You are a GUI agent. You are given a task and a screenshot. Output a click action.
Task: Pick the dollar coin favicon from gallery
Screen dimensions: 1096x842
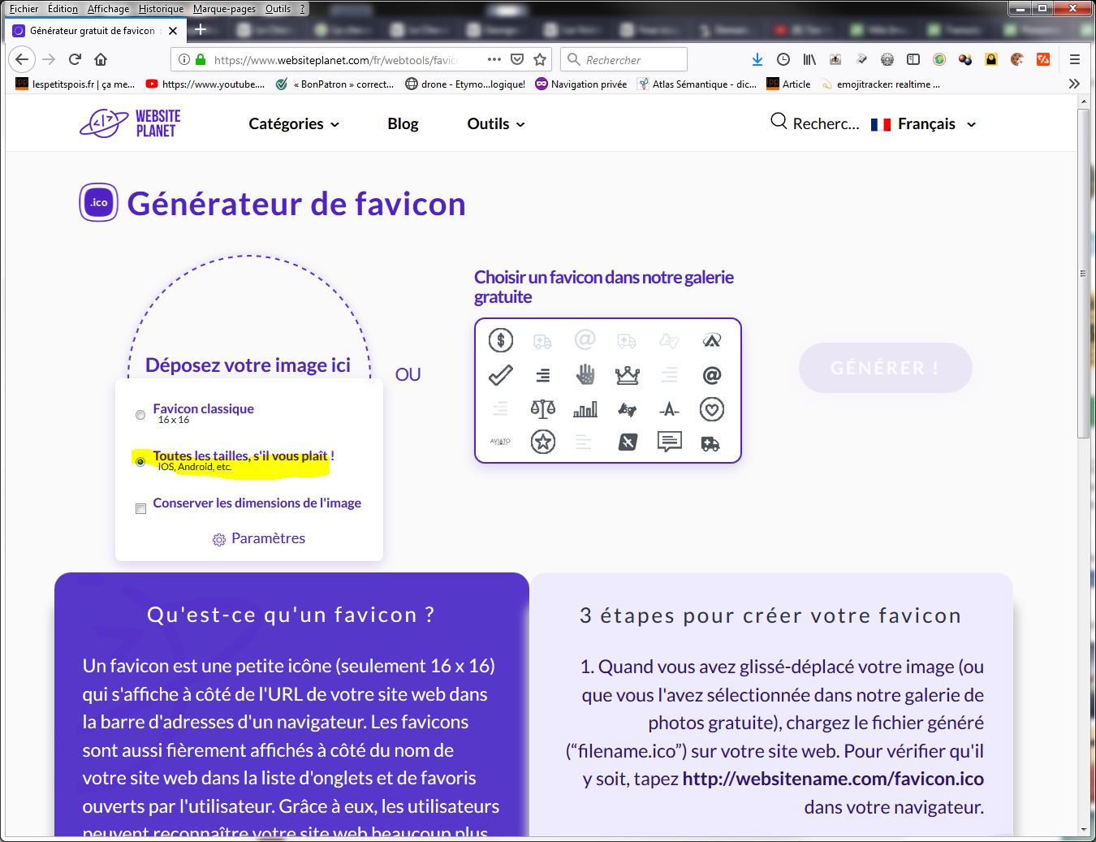501,340
